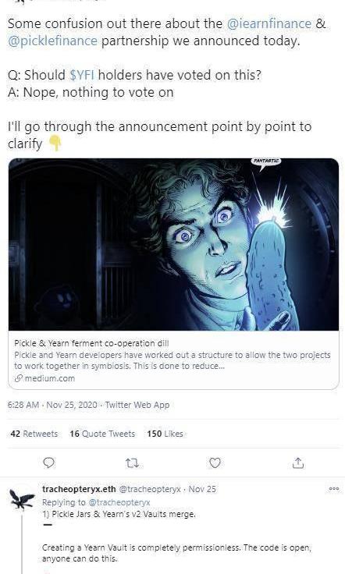Click the Replying to @tracheopteryx handle

click(119, 502)
